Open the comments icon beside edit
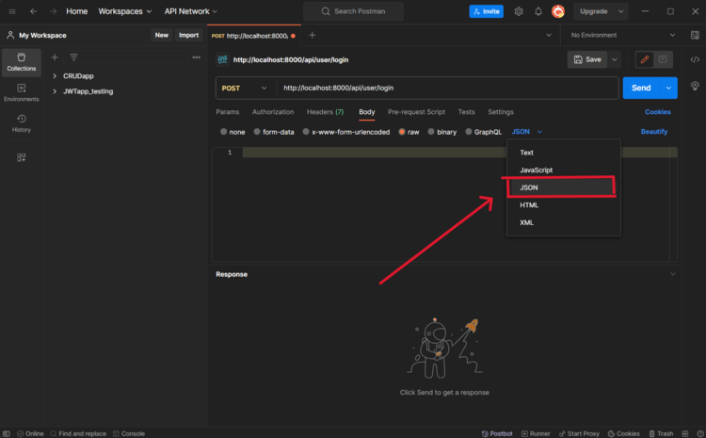The width and height of the screenshot is (706, 438). (x=663, y=59)
